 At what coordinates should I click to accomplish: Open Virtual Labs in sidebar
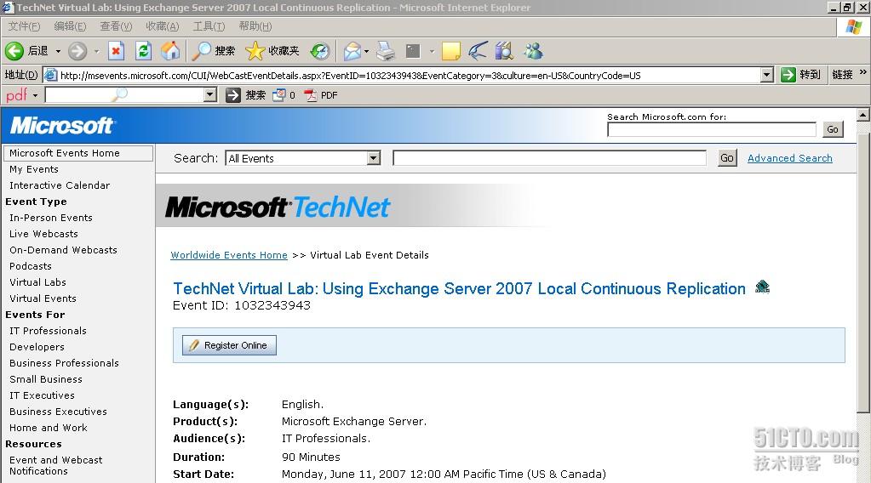[x=37, y=281]
